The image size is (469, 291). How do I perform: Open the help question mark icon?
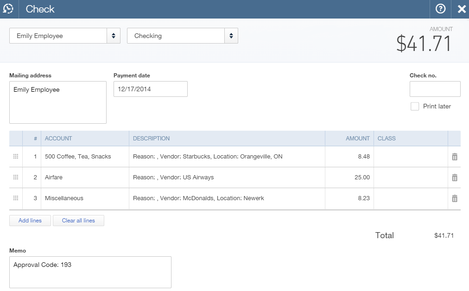pos(440,9)
